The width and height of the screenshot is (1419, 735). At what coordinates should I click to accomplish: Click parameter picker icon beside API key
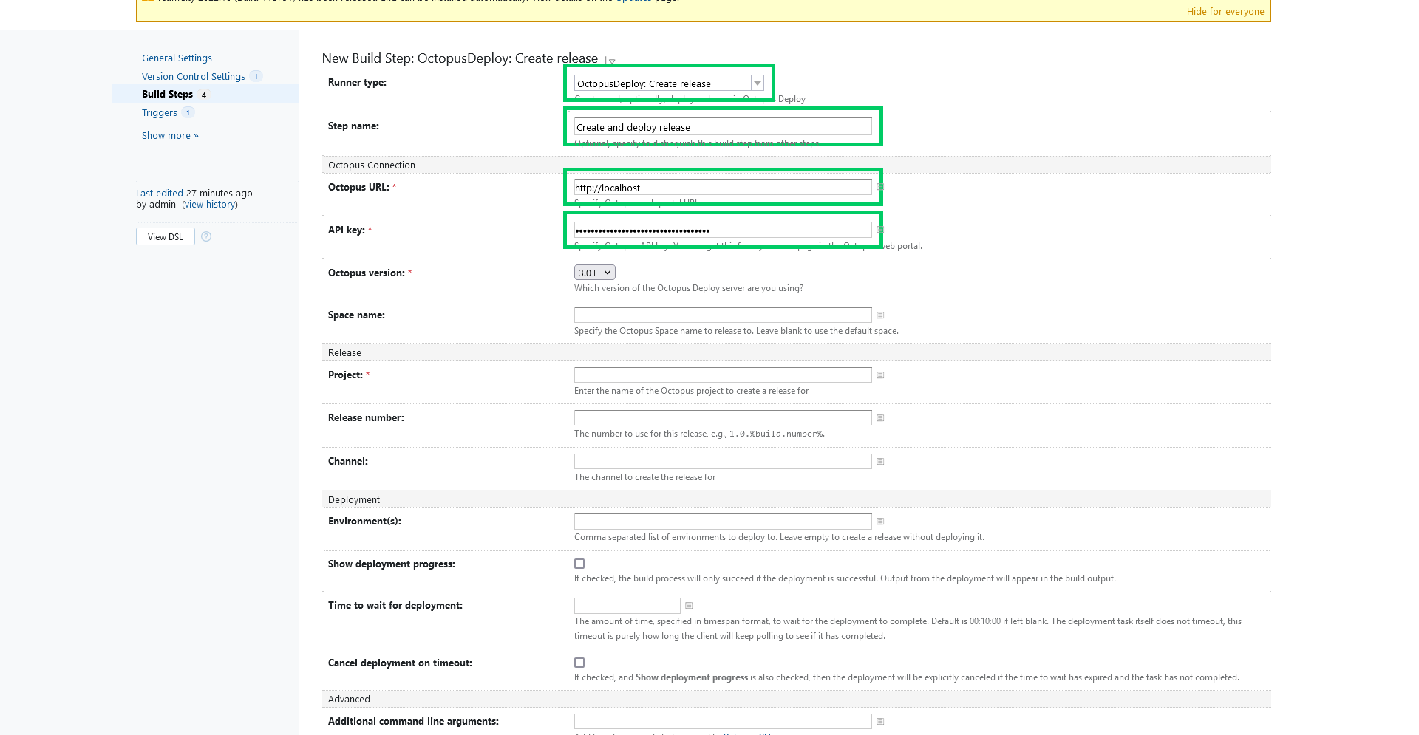pyautogui.click(x=880, y=230)
